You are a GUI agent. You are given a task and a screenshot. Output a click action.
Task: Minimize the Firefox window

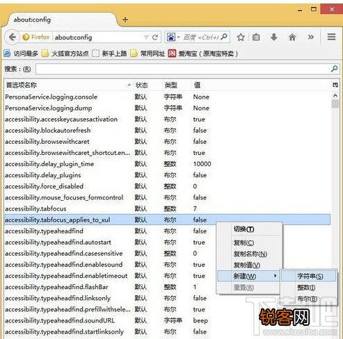coord(300,10)
